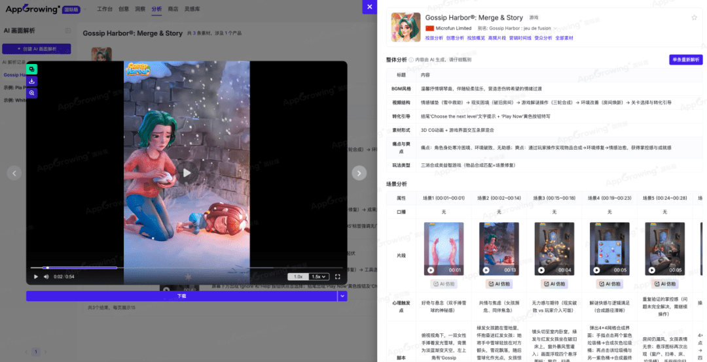The width and height of the screenshot is (707, 362).
Task: Click AI 仿拍 under the 场景1 clip
Action: (444, 284)
